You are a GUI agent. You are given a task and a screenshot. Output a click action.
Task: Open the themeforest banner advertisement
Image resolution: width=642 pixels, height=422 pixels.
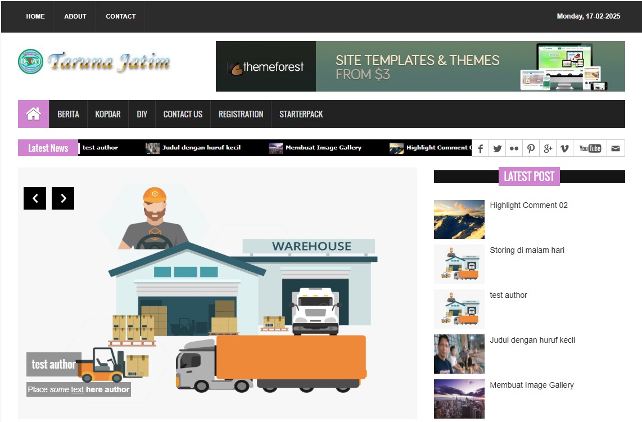point(420,66)
